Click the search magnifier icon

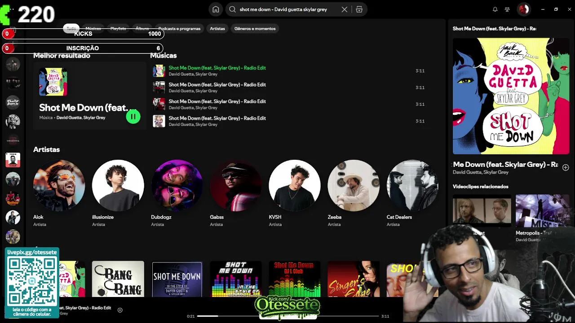pos(232,9)
